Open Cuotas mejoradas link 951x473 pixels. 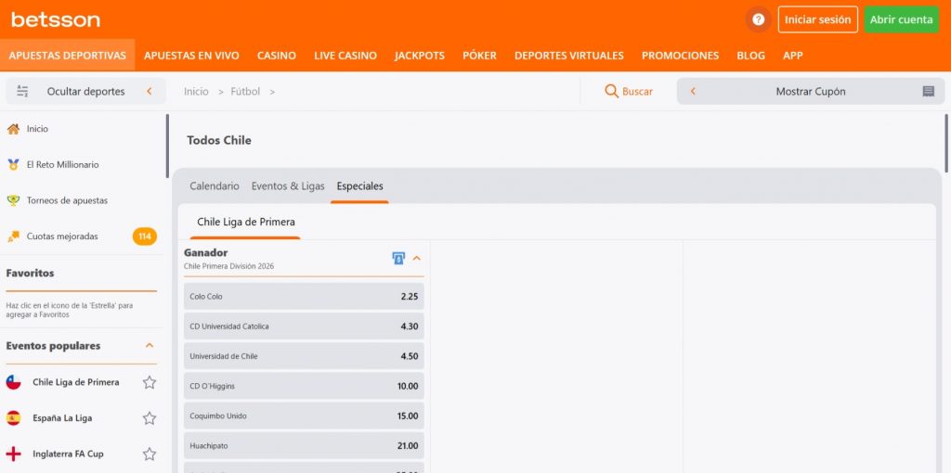point(62,236)
